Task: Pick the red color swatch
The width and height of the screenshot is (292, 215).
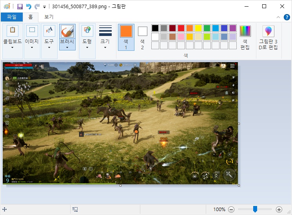Action: 181,28
